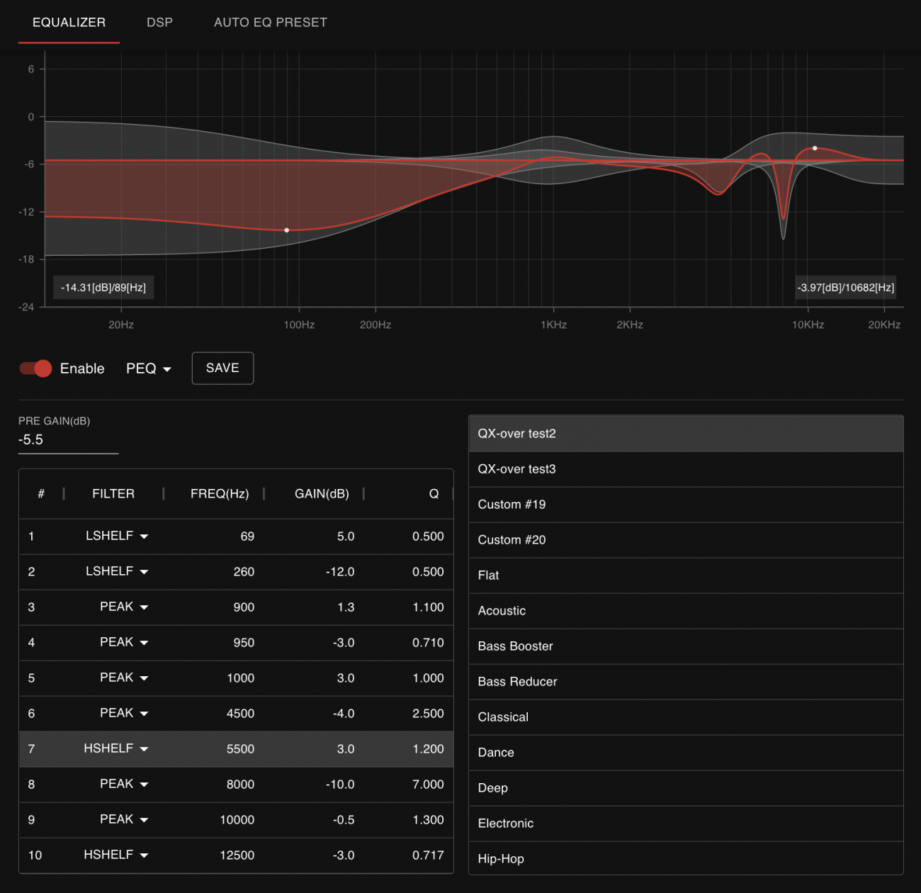Change PEAK filter type in row 3
The image size is (921, 893).
124,607
